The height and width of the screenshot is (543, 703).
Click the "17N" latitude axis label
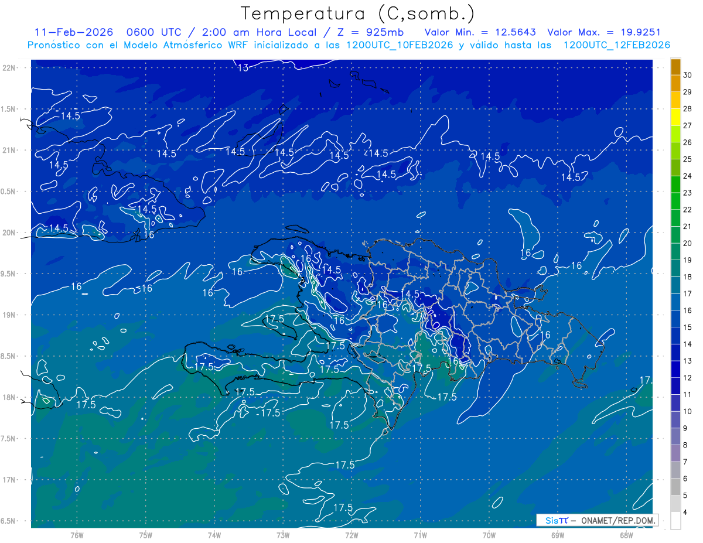pyautogui.click(x=9, y=480)
